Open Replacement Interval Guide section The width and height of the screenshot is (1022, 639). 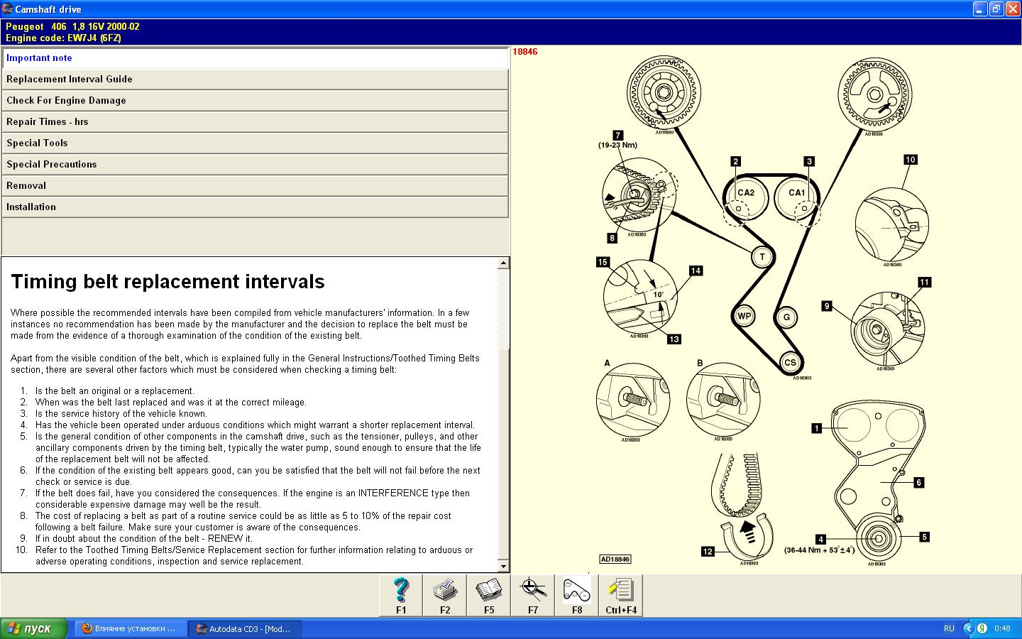(255, 80)
